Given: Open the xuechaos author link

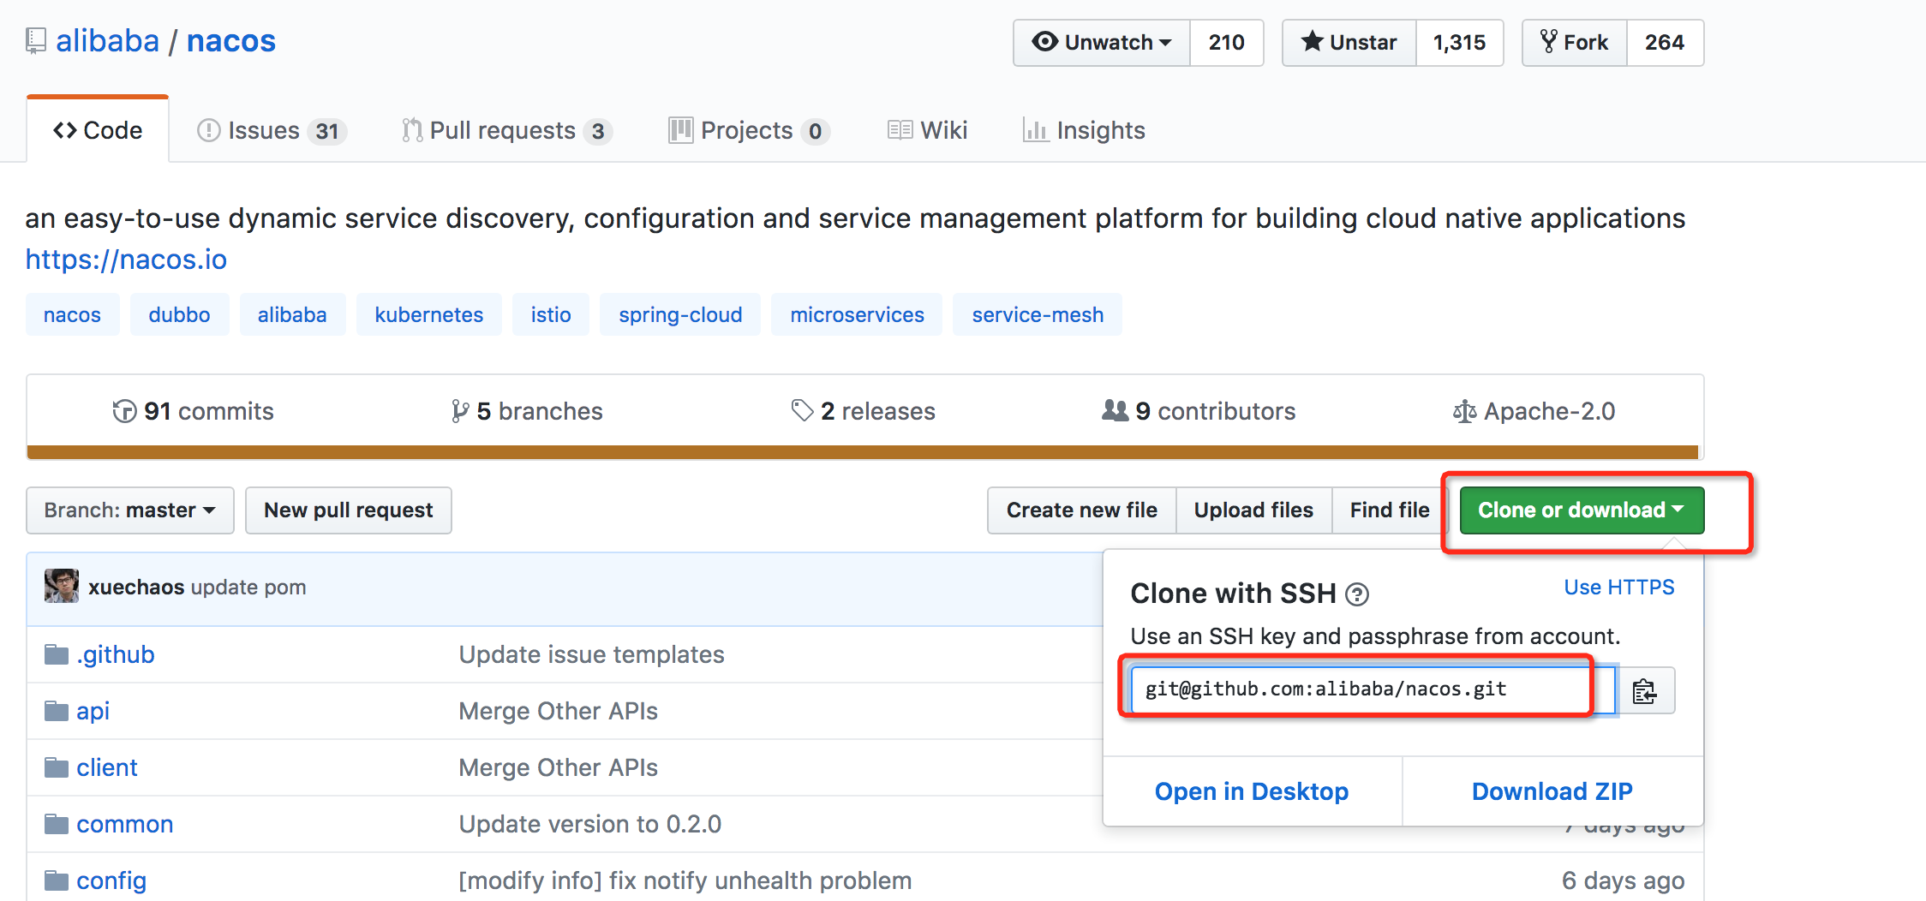Looking at the screenshot, I should (x=136, y=587).
